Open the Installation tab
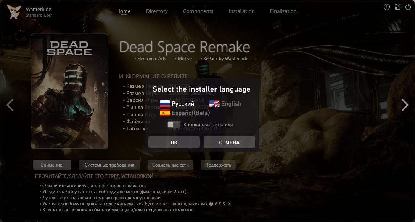 (x=241, y=11)
